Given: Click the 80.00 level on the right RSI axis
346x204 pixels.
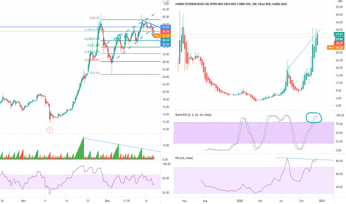Looking at the screenshot, I should coord(339,161).
